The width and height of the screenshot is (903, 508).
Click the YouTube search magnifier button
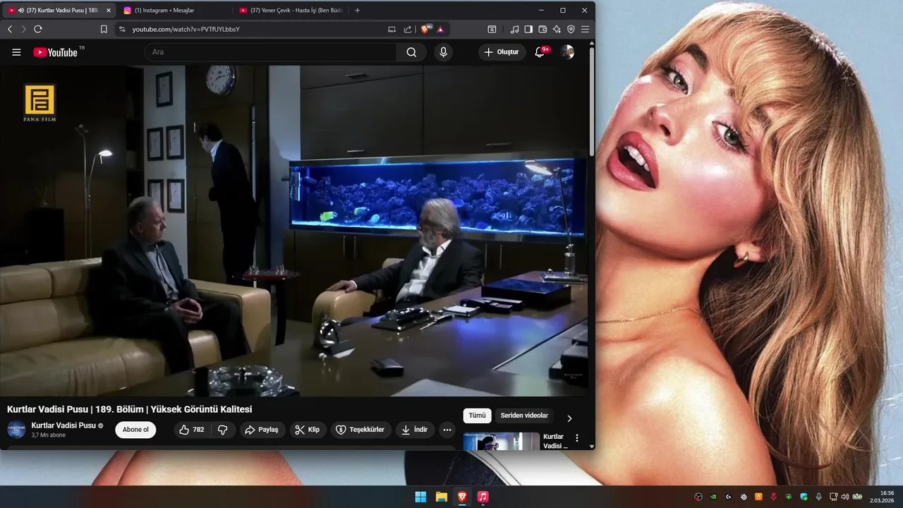click(411, 52)
